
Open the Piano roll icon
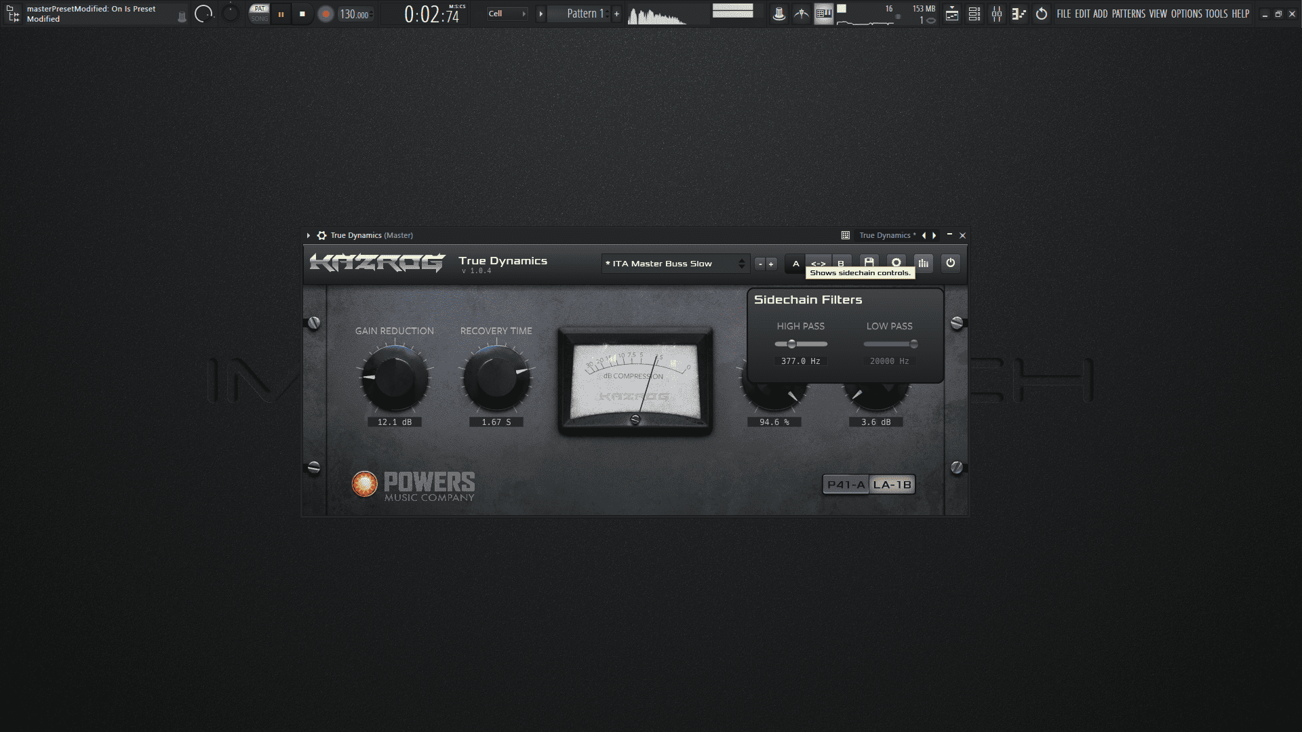(x=1019, y=14)
